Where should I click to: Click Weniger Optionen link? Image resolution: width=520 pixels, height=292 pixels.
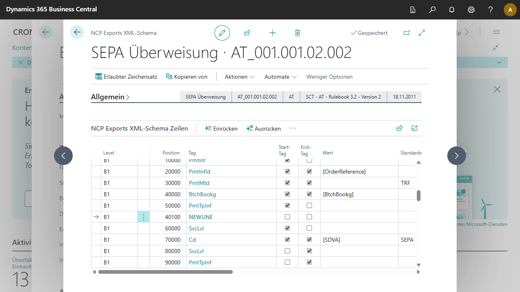pyautogui.click(x=329, y=77)
